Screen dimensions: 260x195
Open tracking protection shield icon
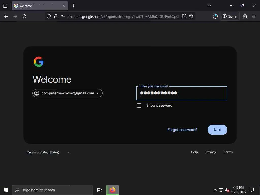(x=48, y=16)
